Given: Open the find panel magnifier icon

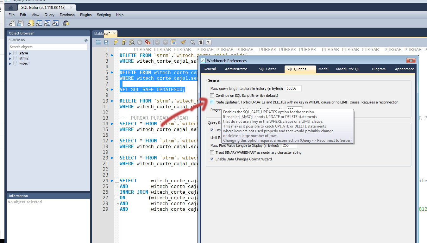Looking at the screenshot, I should 193,42.
